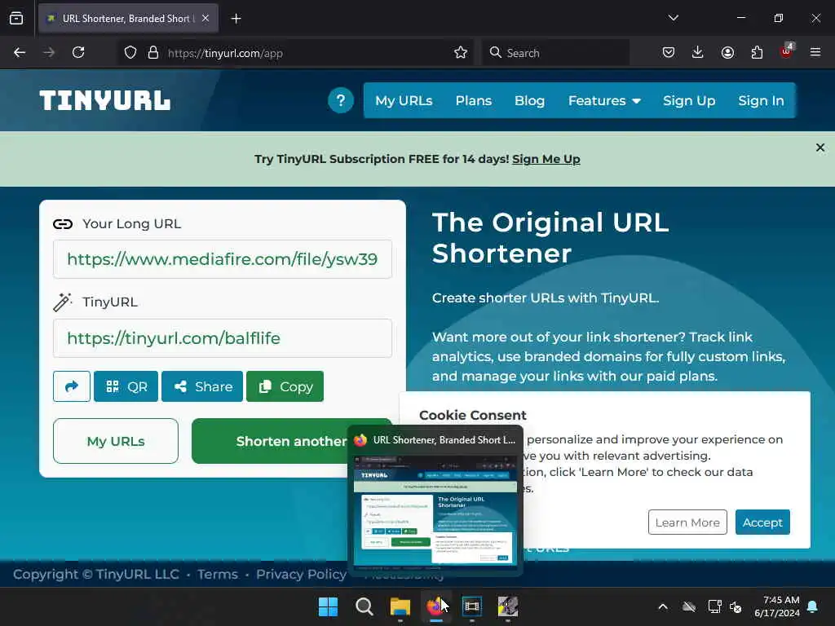This screenshot has height=626, width=835.
Task: Click the Share button
Action: [x=202, y=386]
